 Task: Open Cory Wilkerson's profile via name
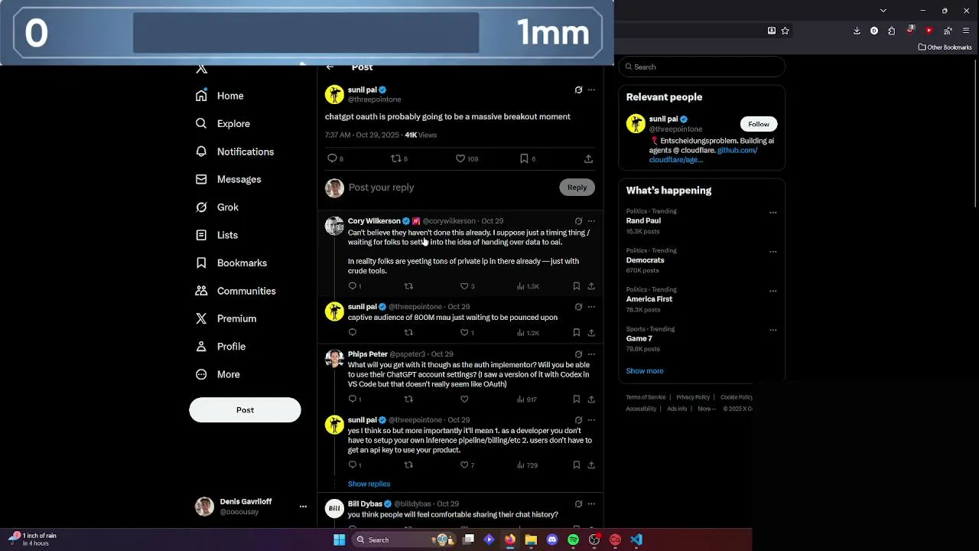coord(374,221)
